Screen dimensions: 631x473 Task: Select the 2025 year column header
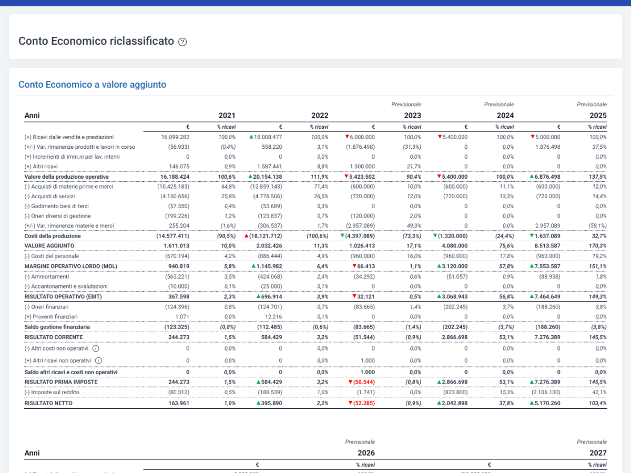[598, 116]
